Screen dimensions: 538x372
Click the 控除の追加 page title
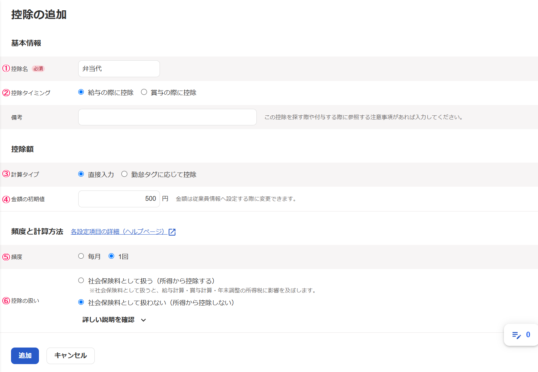click(39, 14)
